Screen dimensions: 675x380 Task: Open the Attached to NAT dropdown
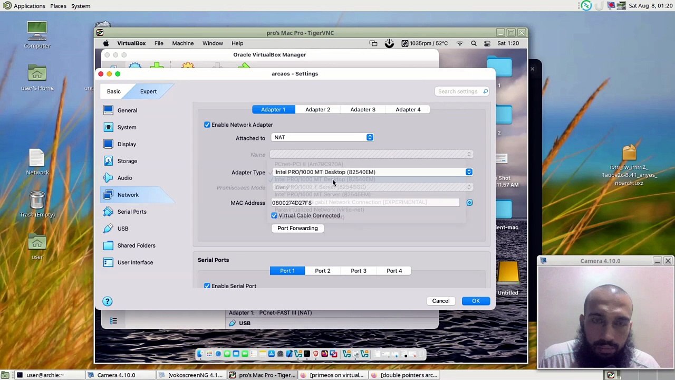(x=323, y=137)
